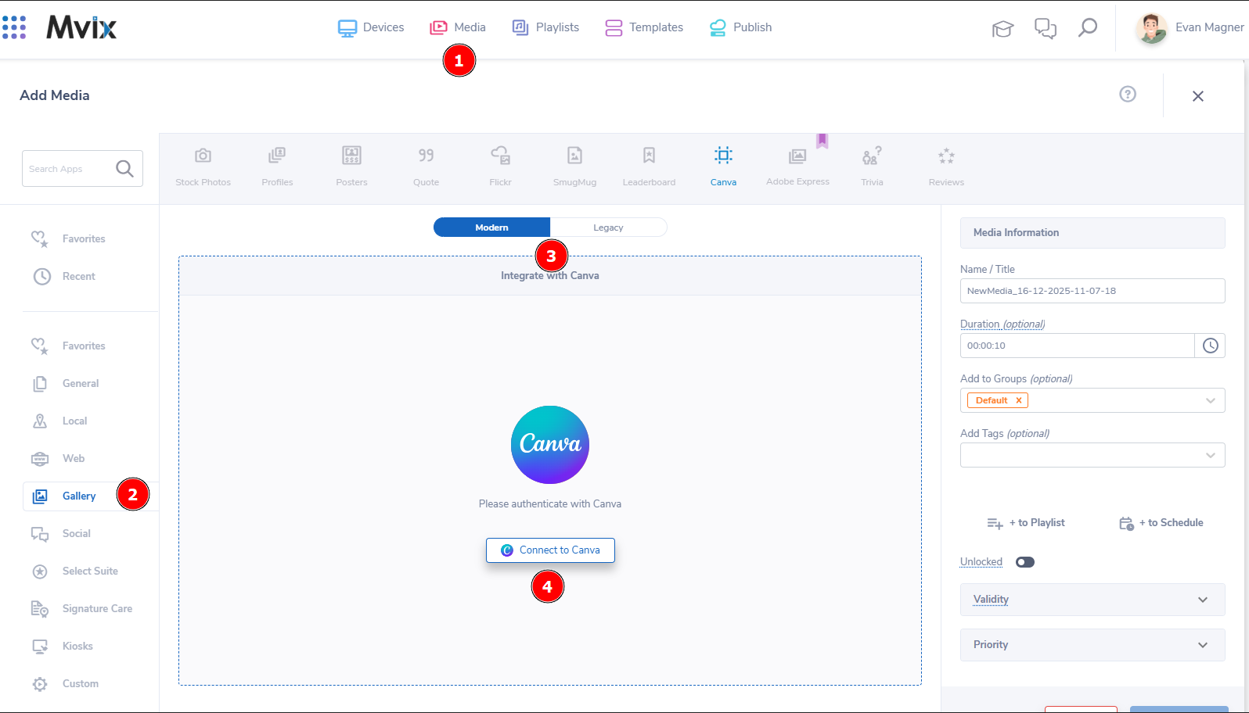
Task: Close the Add Media panel
Action: pyautogui.click(x=1198, y=96)
